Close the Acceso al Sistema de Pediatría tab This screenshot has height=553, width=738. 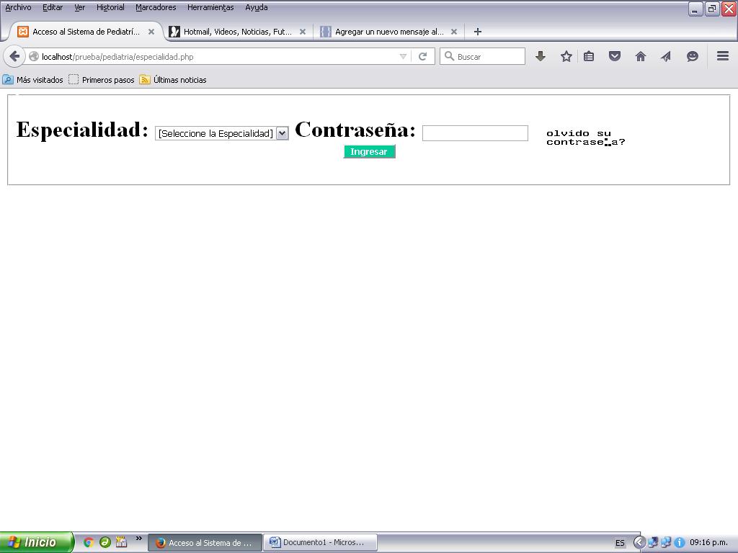click(151, 32)
